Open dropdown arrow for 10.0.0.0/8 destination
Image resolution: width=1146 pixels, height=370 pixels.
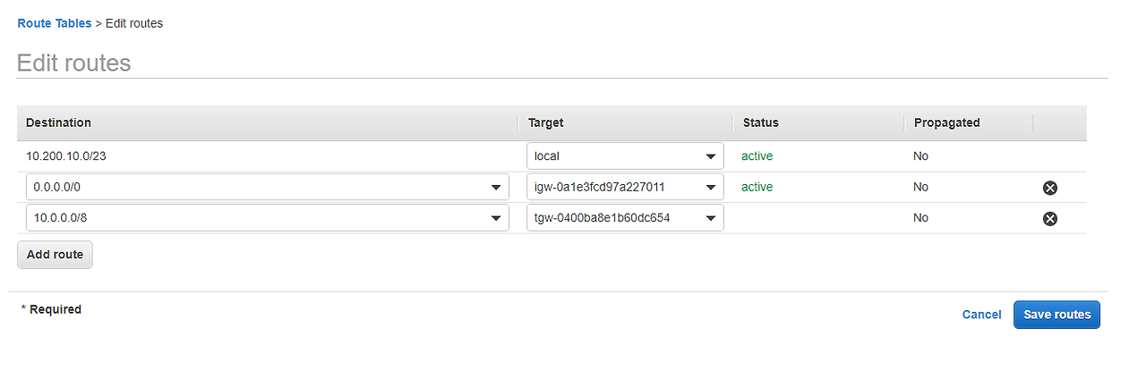[x=496, y=219]
